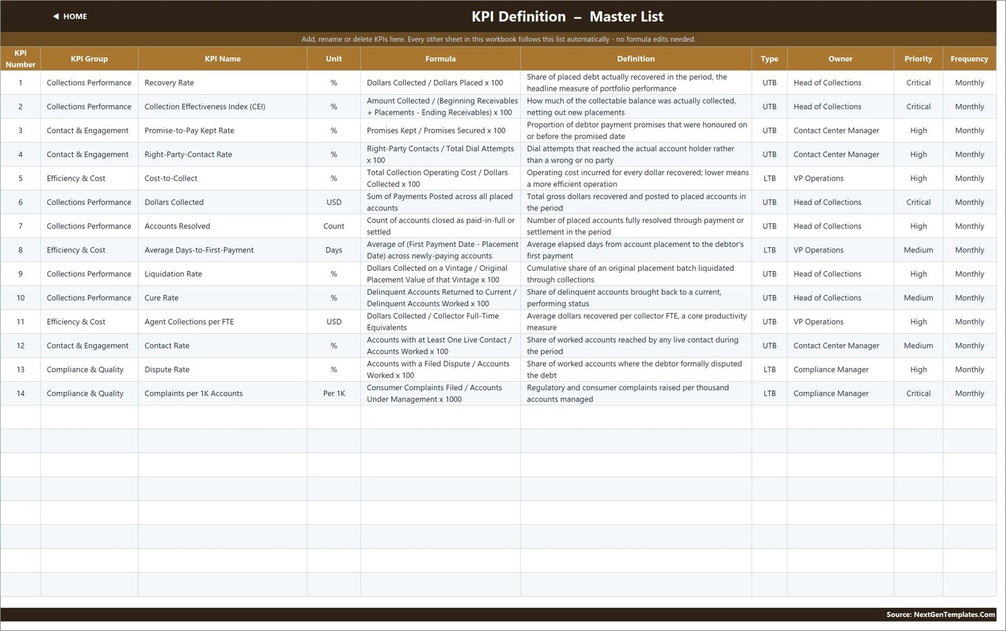The width and height of the screenshot is (1006, 631).
Task: Select the Promise-to-Pay Kept Rate cell
Action: point(223,131)
